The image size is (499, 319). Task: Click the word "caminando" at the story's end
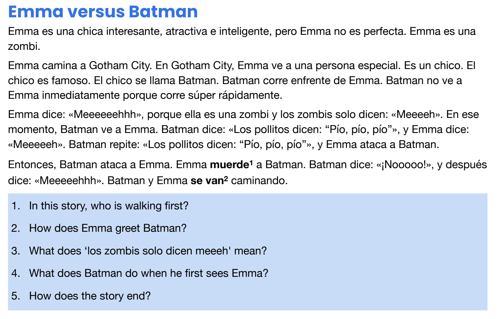259,181
